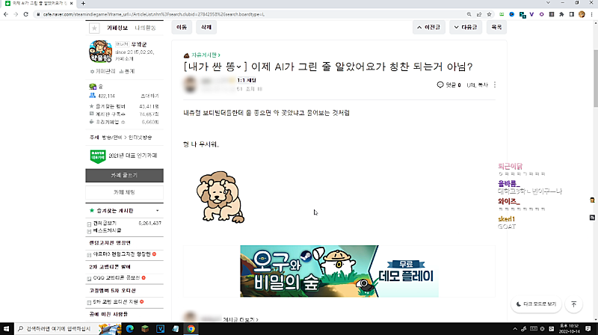Open the Windows Start menu
This screenshot has width=598, height=335.
6,328
